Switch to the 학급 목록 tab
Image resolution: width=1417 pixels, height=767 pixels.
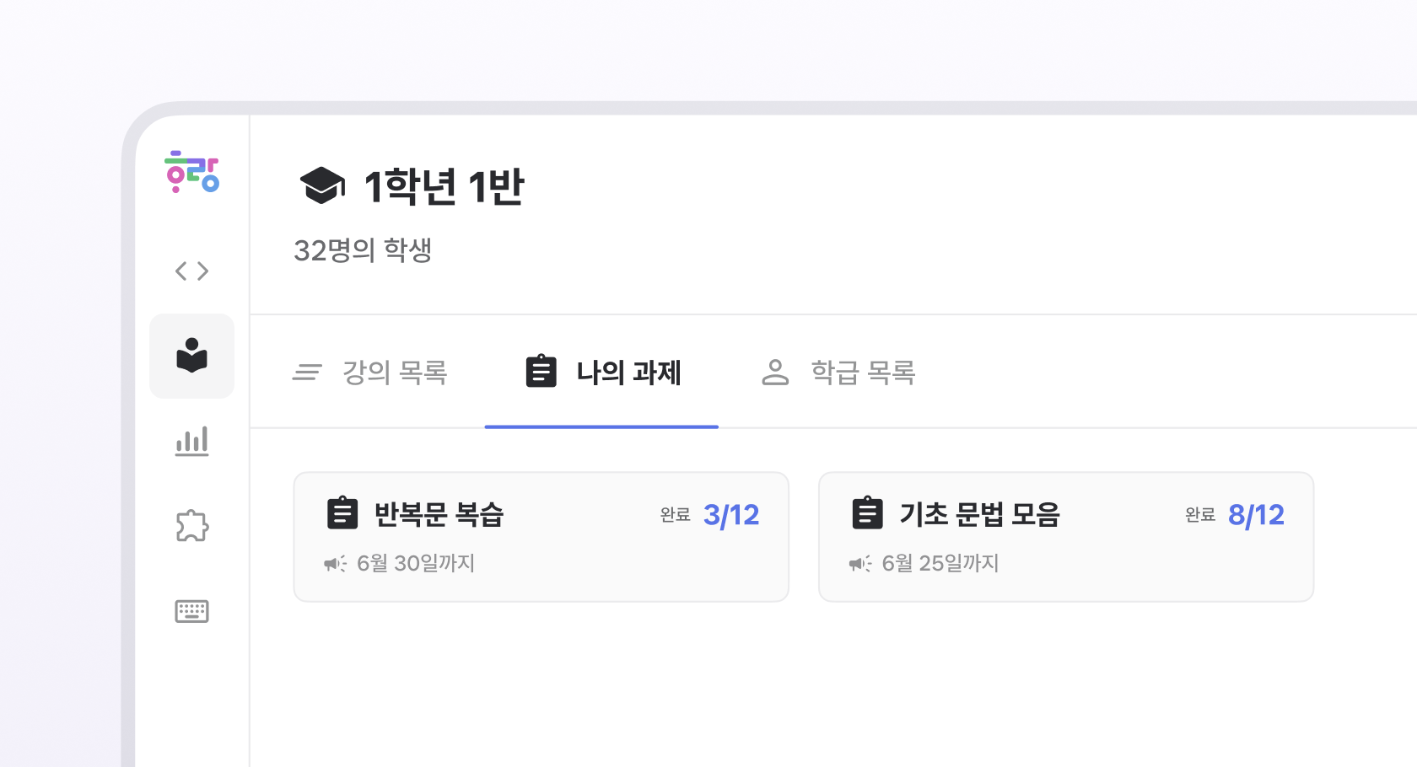tap(838, 372)
